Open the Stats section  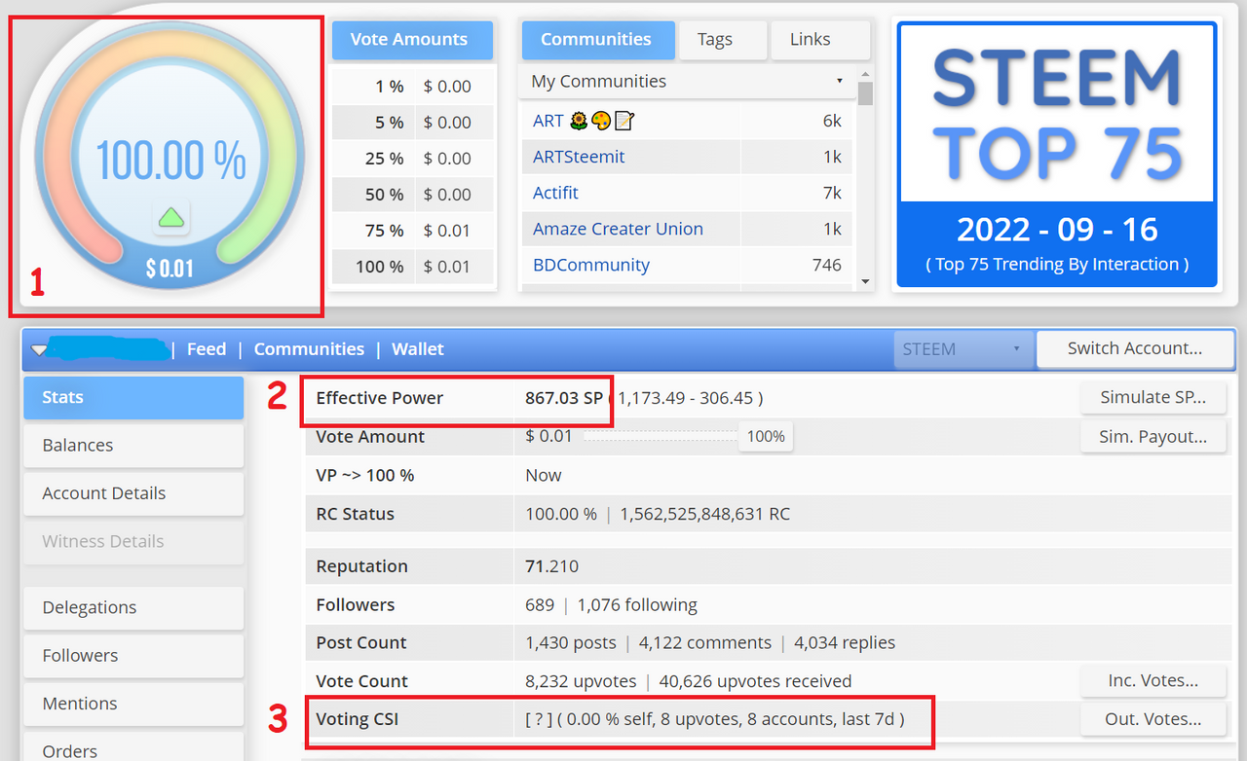(x=133, y=397)
